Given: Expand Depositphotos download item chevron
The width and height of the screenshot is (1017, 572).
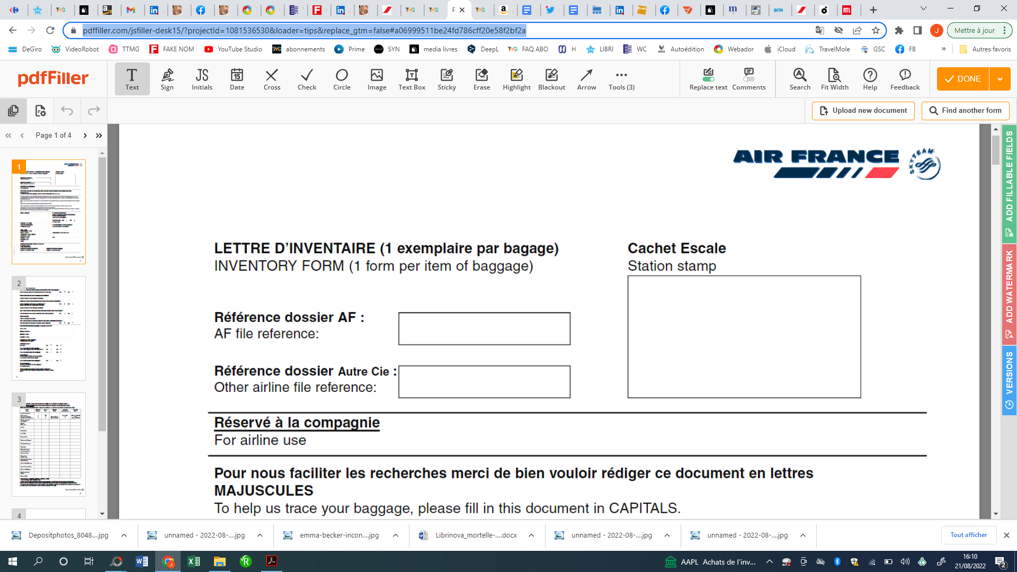Looking at the screenshot, I should pos(124,535).
